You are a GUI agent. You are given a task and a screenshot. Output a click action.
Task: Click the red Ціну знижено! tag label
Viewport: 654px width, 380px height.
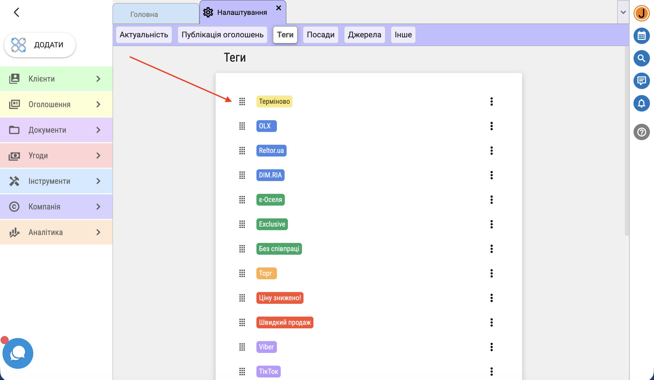point(279,298)
